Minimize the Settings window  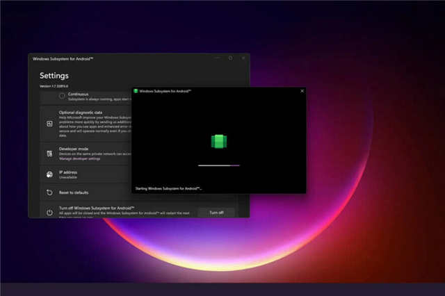(x=218, y=58)
